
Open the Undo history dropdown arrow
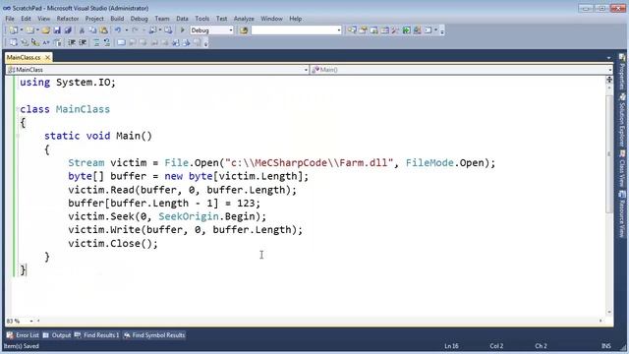coord(126,30)
